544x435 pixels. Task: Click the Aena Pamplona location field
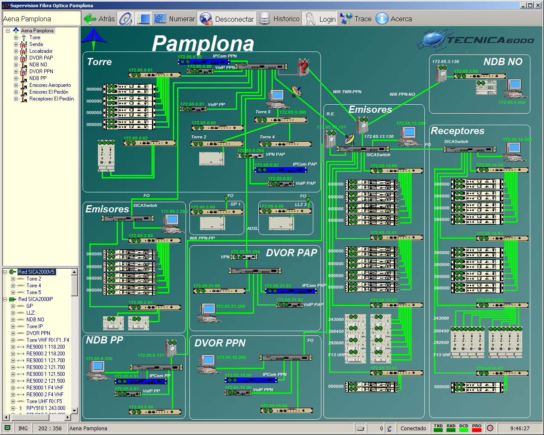(41, 19)
